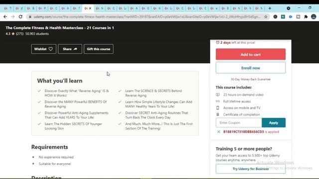Focus the Enter Coupon field
The width and height of the screenshot is (319, 179).
click(239, 123)
